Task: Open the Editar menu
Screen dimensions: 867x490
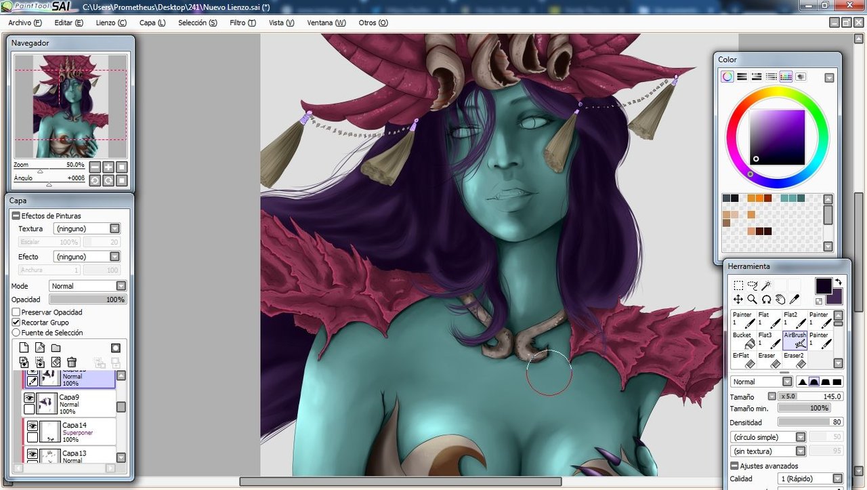Action: tap(68, 22)
